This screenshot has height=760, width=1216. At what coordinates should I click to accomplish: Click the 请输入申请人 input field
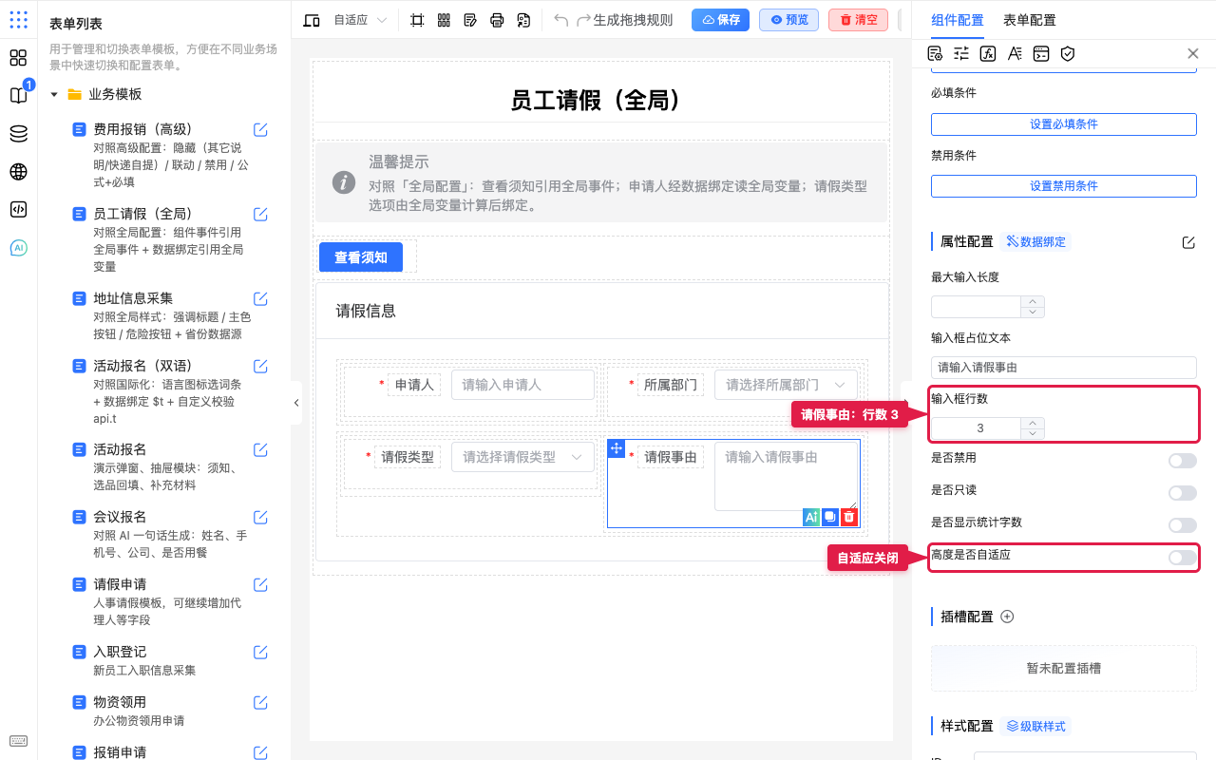coord(522,385)
